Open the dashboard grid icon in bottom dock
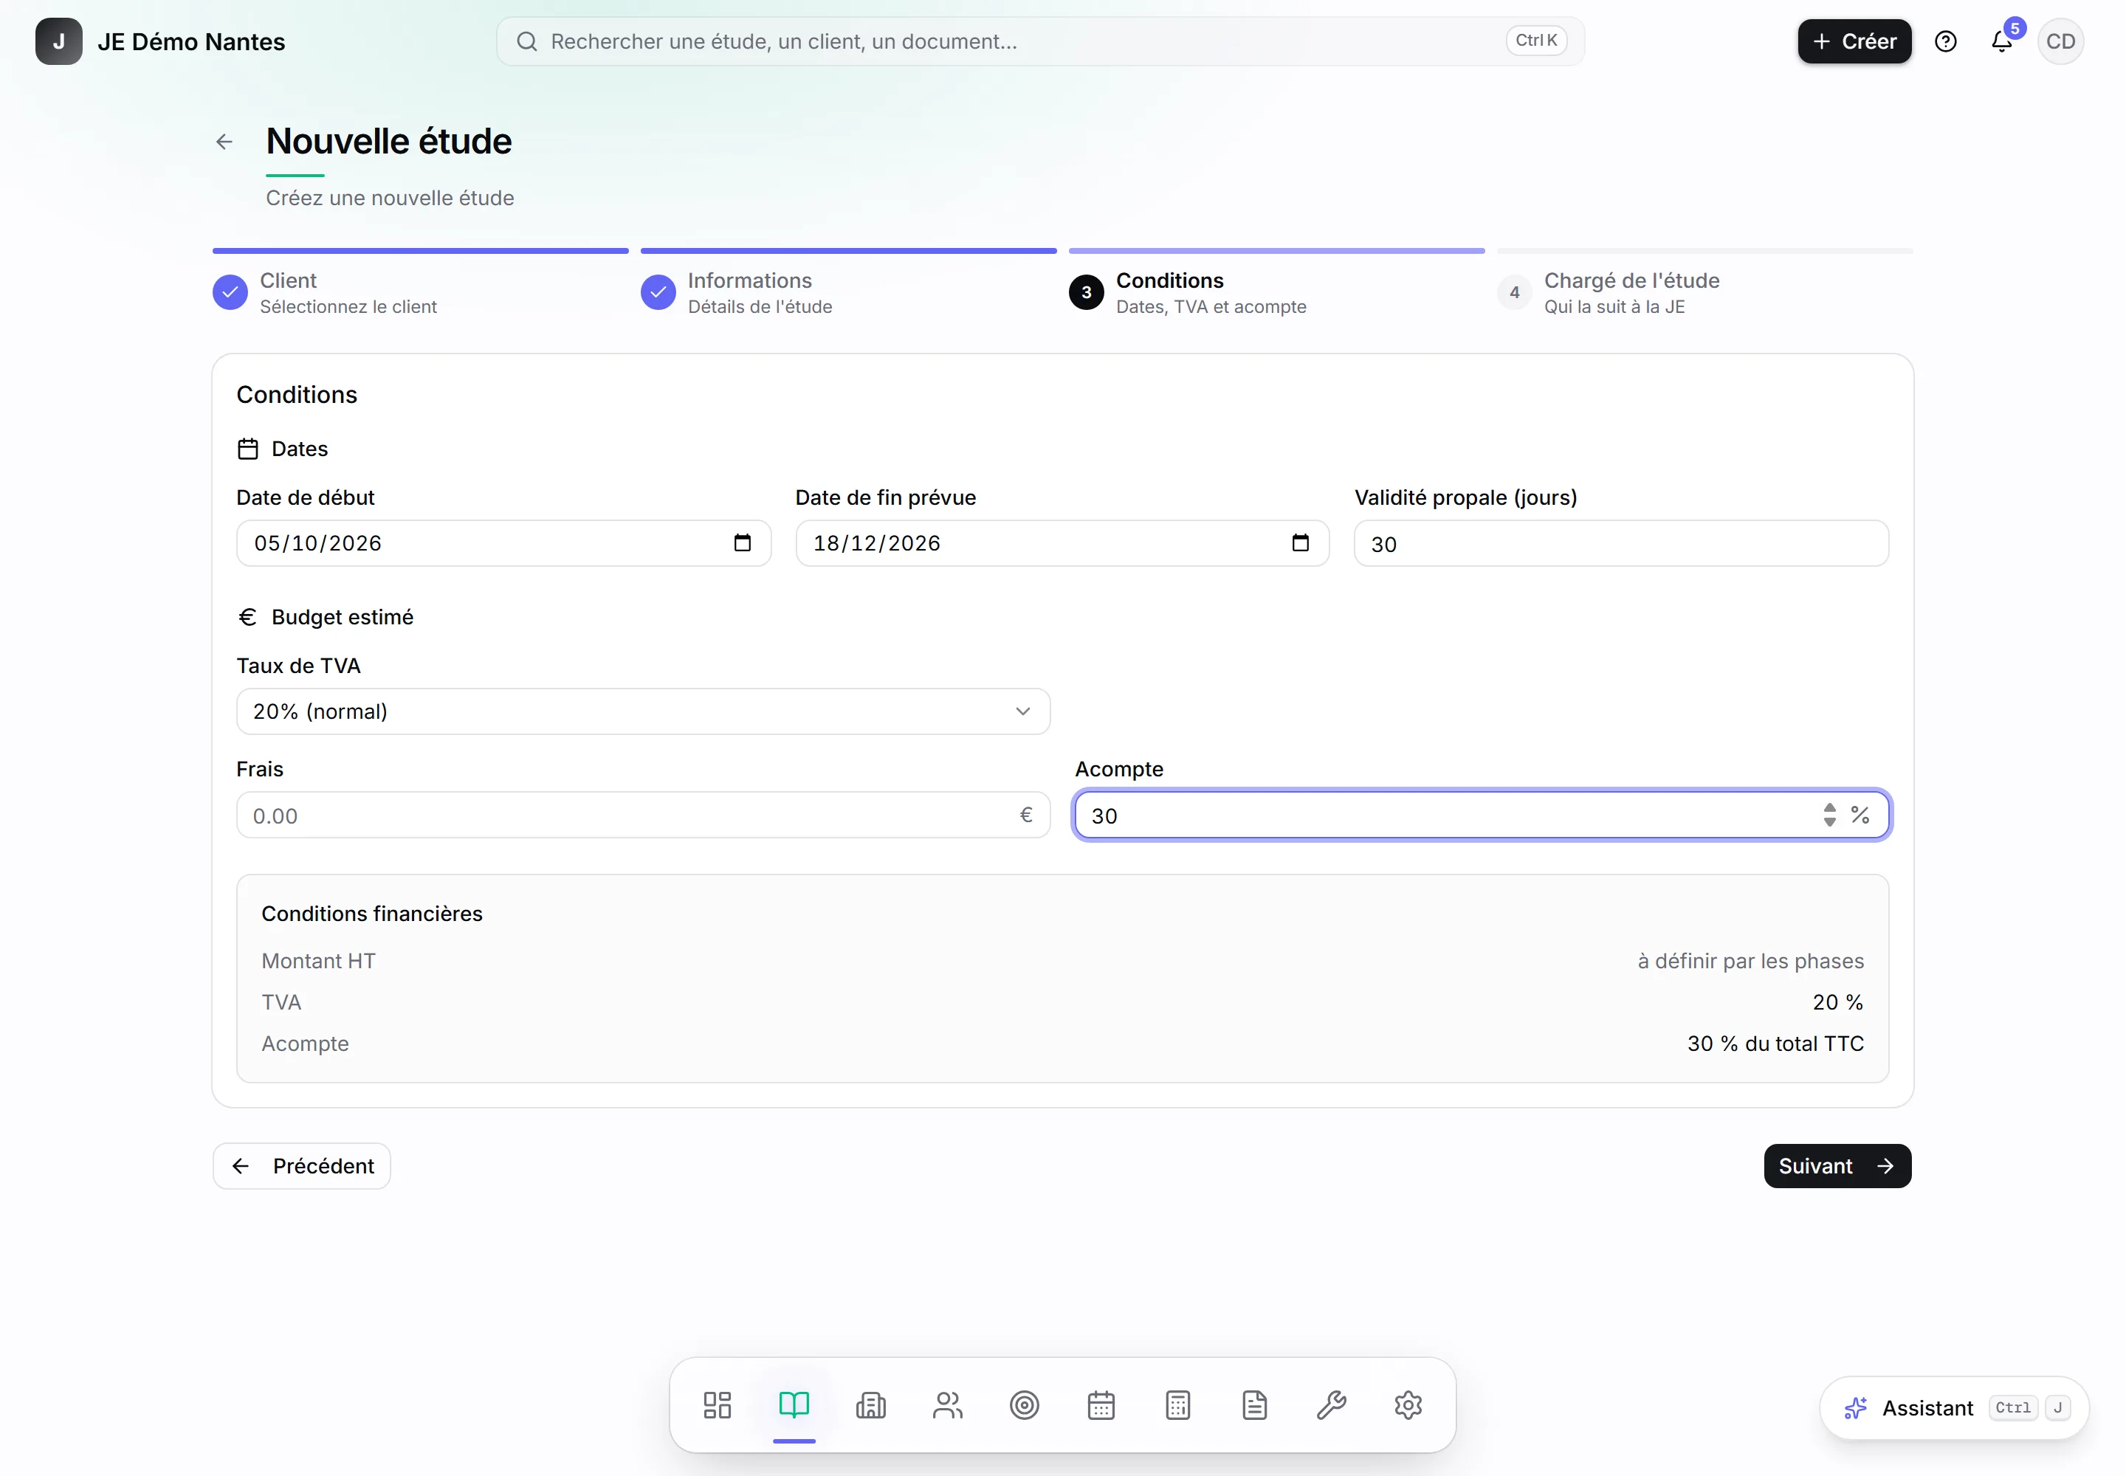Screen dimensions: 2126x1476 click(717, 1405)
